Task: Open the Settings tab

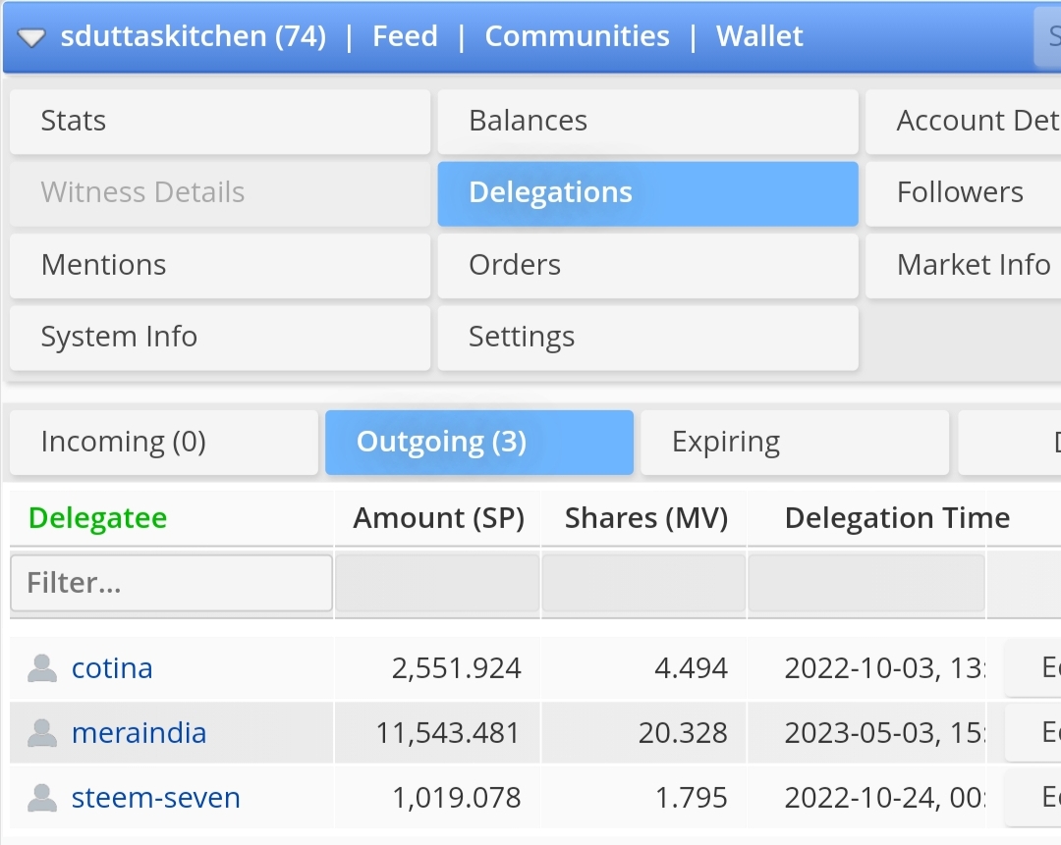Action: [x=647, y=338]
